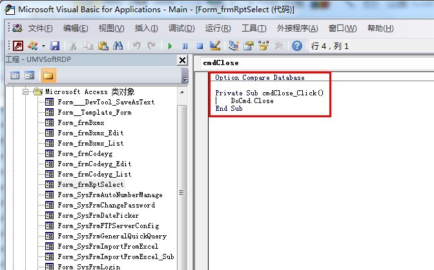This screenshot has width=434, height=270.
Task: Close the project explorer panel
Action: click(x=182, y=60)
